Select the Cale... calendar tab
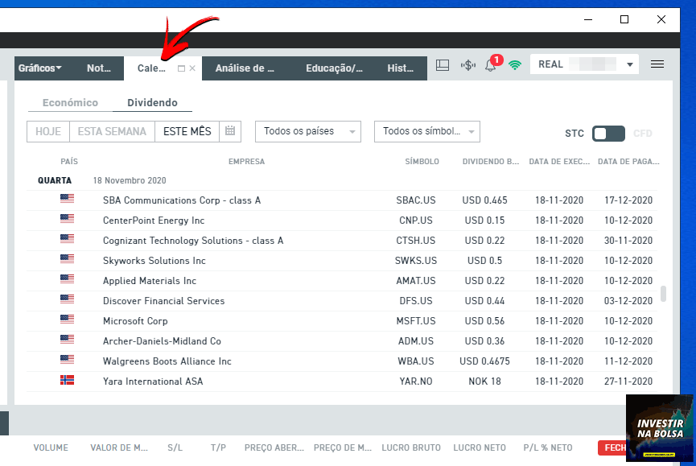 pos(151,68)
